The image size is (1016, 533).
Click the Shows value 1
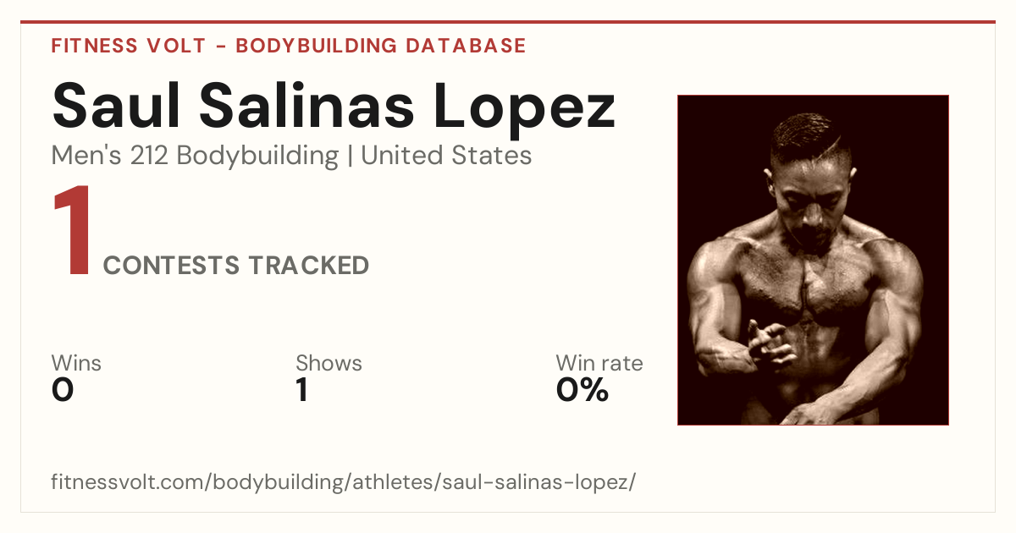[302, 390]
